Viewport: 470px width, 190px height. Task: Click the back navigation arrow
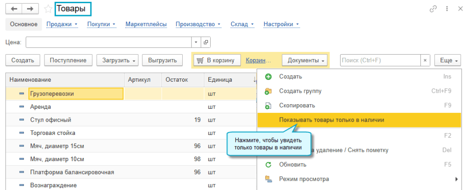click(14, 9)
